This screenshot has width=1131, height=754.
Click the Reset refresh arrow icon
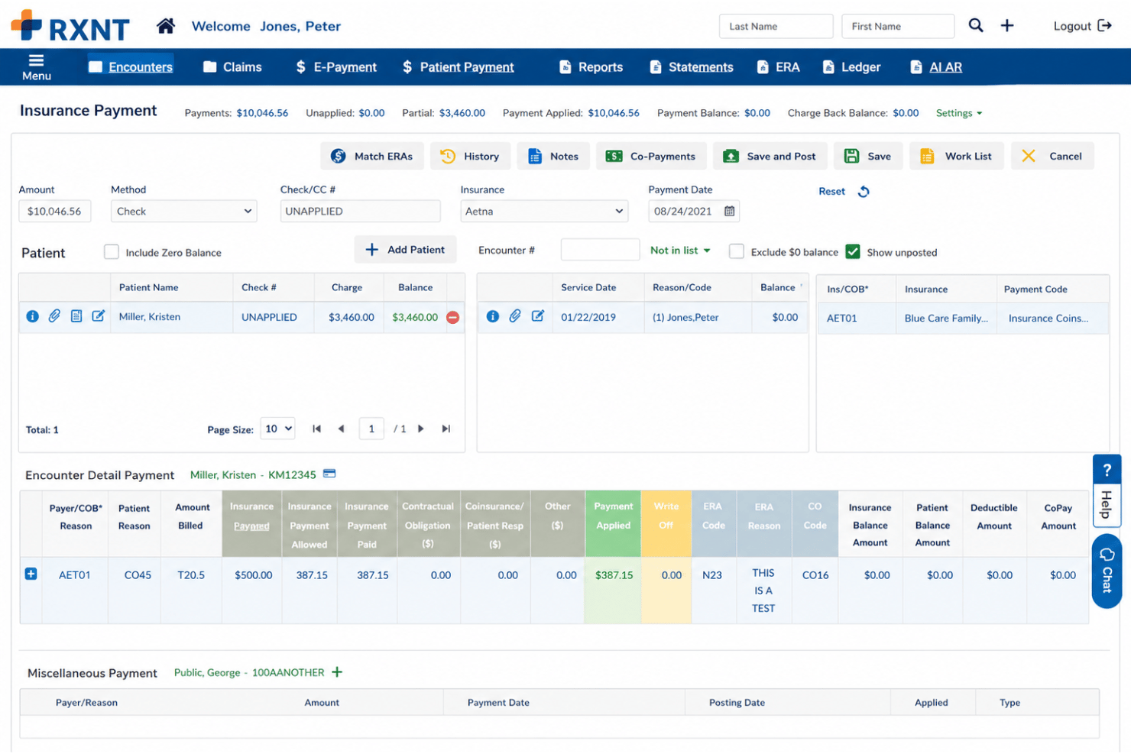click(x=864, y=192)
